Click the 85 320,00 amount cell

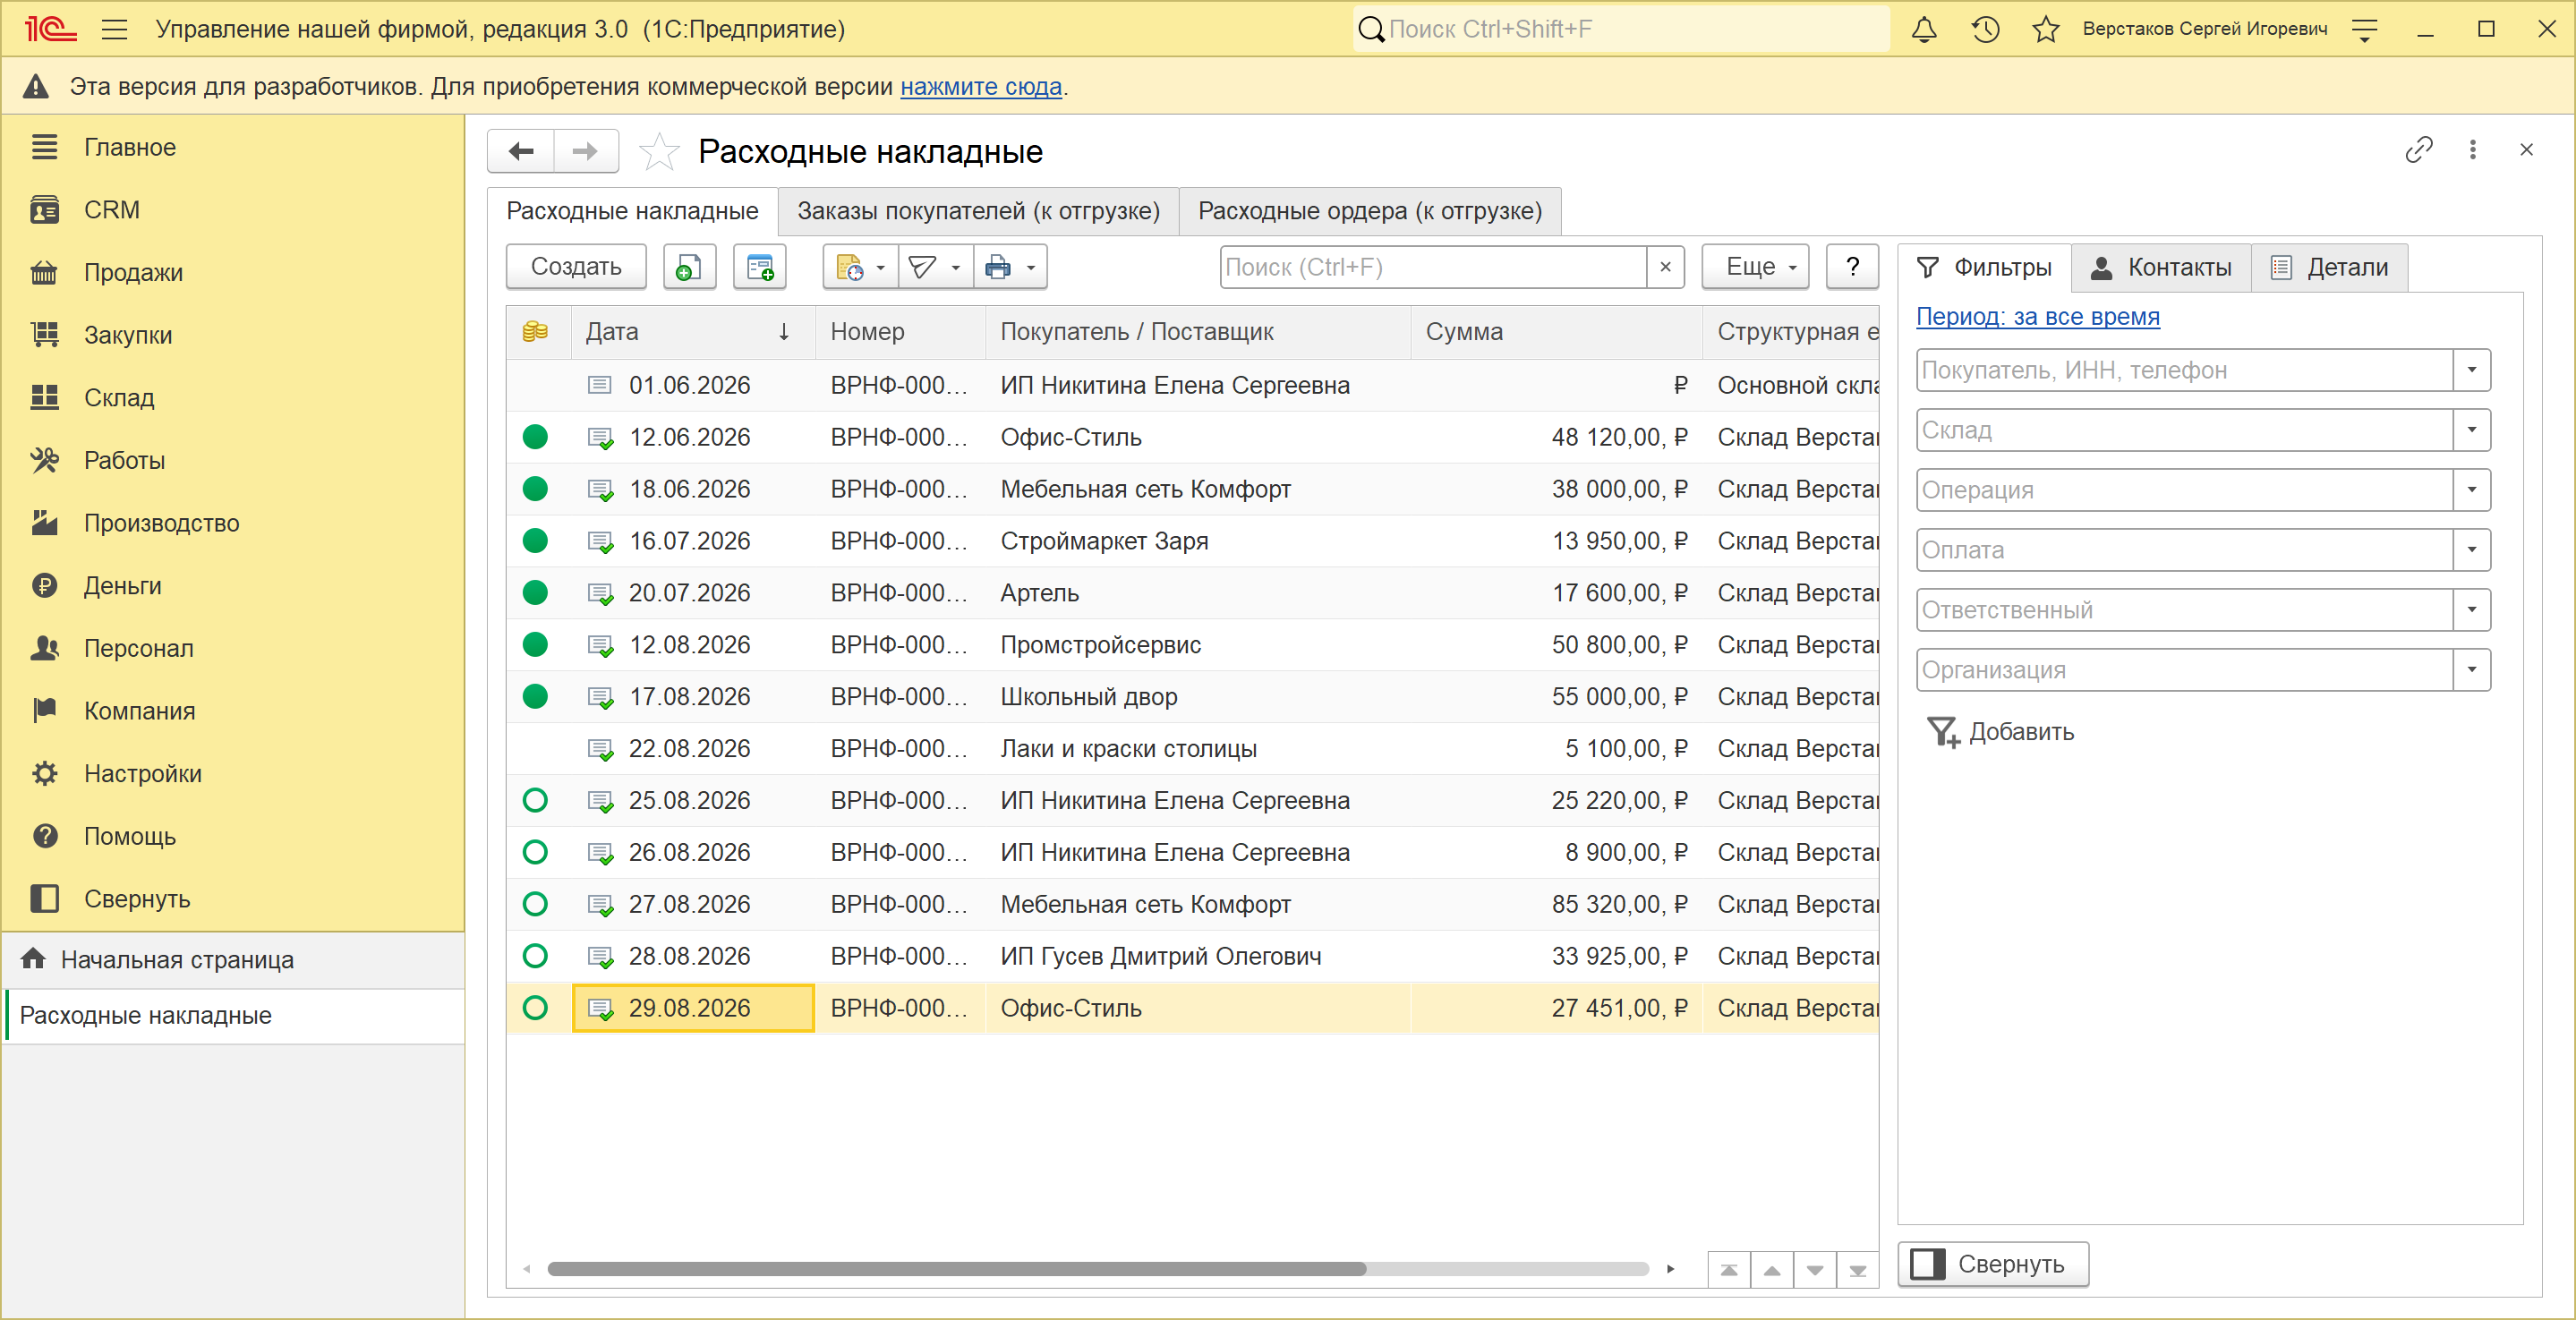(x=1557, y=904)
